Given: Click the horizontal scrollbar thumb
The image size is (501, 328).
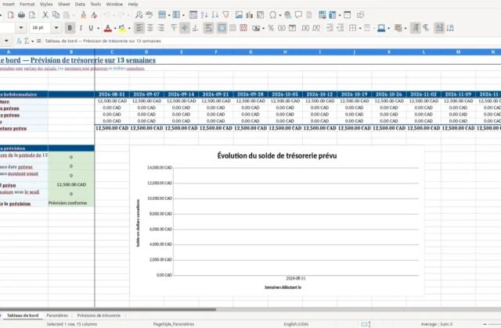Looking at the screenshot, I should coord(108,309).
